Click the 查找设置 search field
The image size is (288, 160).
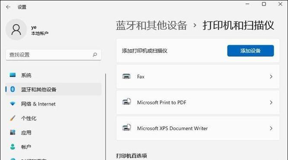click(x=53, y=54)
